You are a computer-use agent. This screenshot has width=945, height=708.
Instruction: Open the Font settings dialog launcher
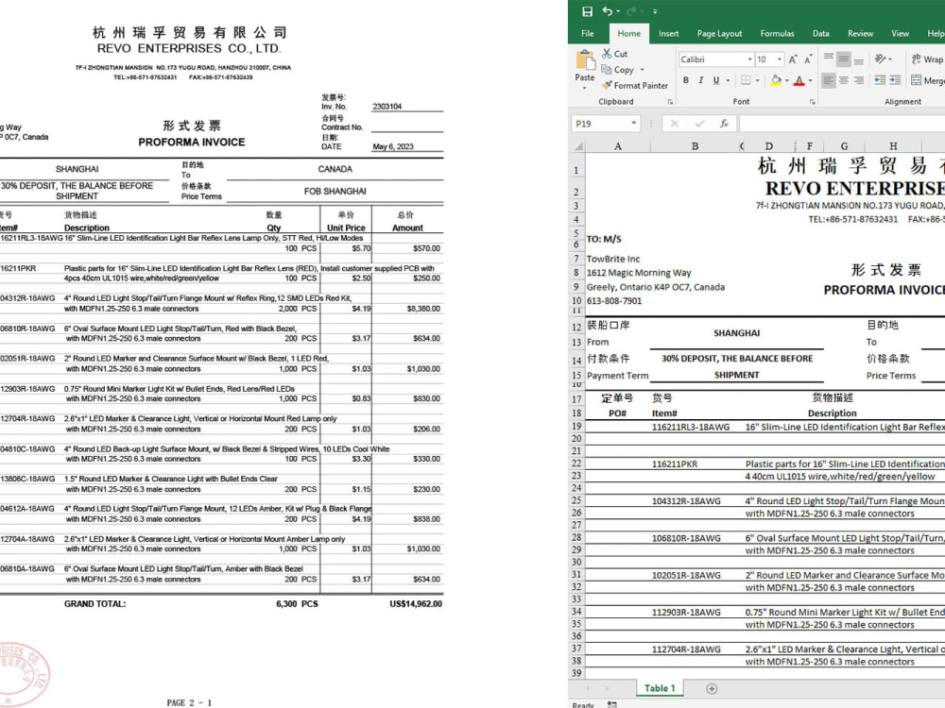coord(813,102)
